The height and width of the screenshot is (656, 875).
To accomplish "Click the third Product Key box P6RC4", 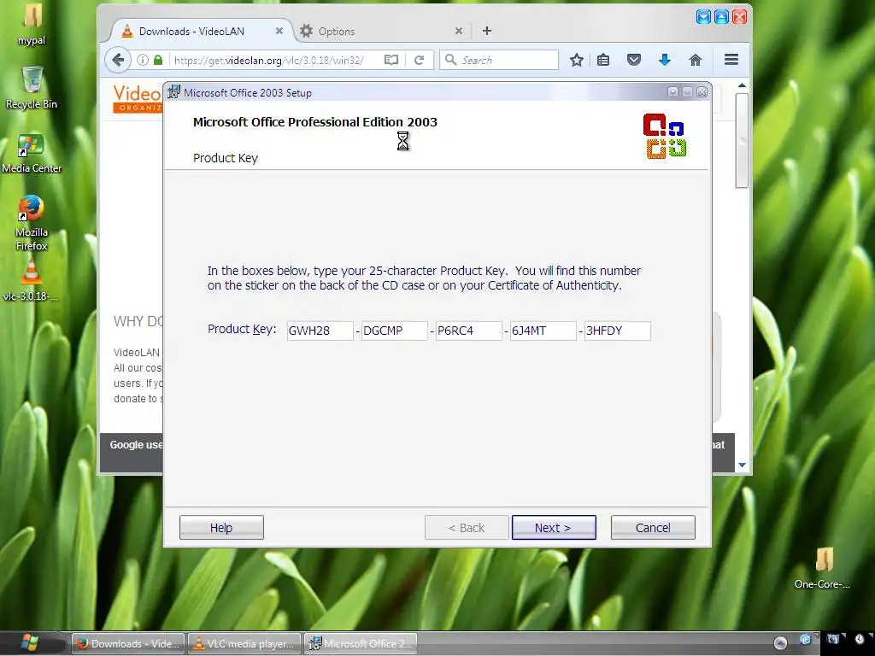I will pos(468,331).
